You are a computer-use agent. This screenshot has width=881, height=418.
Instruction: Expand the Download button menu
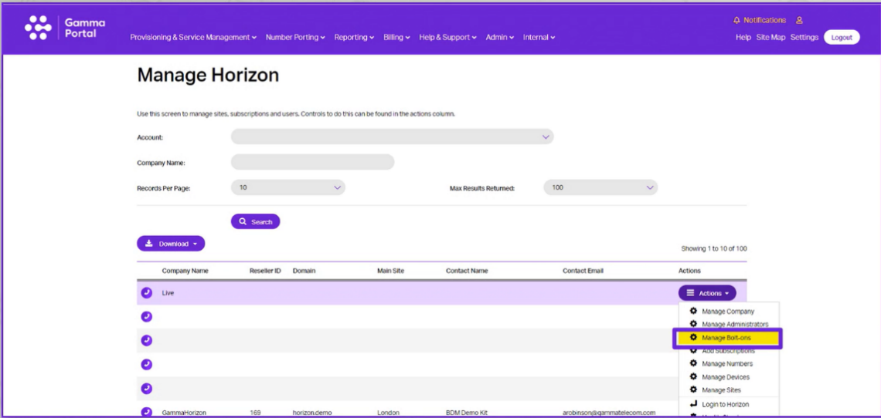171,244
